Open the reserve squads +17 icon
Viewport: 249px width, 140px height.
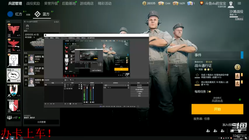[x=14, y=118]
